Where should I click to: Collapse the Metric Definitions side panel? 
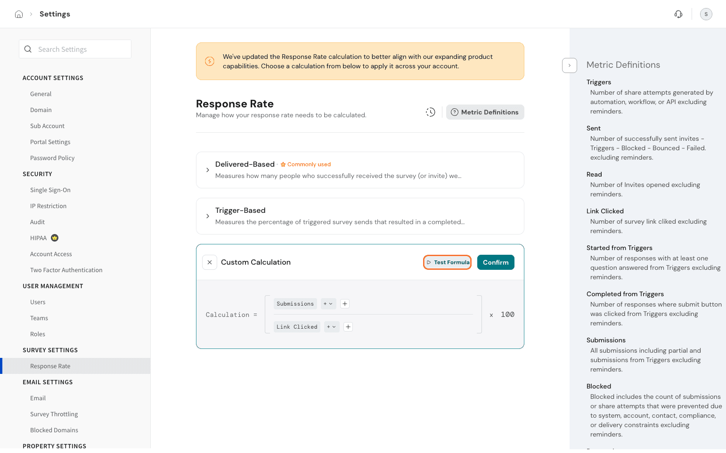(570, 65)
